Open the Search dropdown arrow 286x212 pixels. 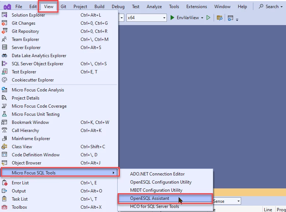coord(282,7)
